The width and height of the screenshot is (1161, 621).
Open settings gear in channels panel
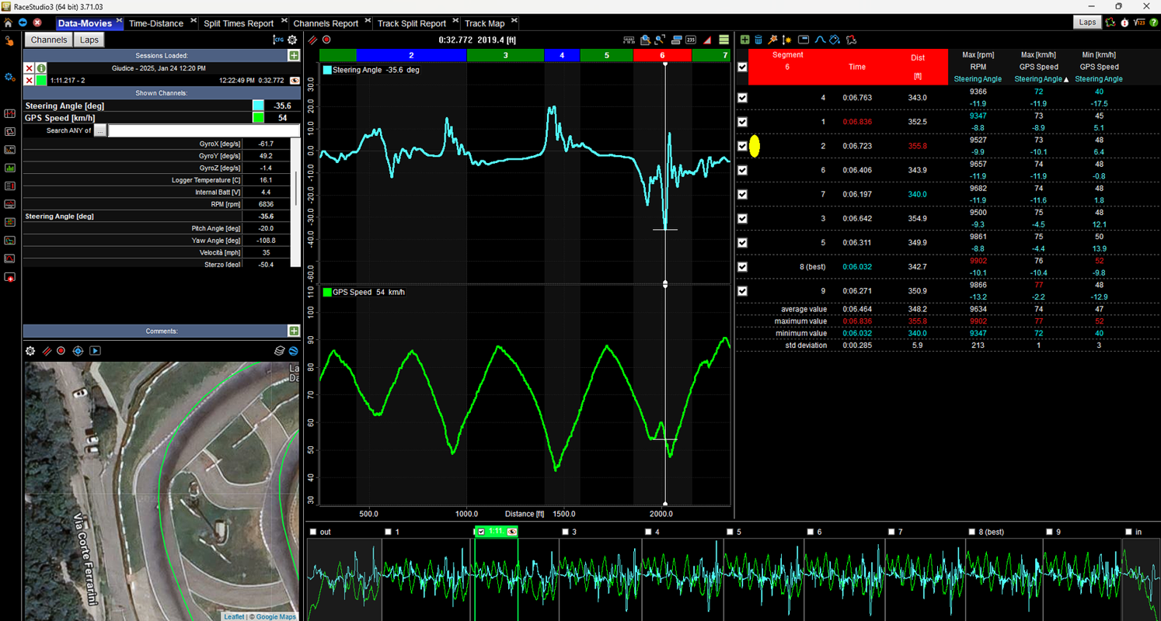tap(292, 40)
